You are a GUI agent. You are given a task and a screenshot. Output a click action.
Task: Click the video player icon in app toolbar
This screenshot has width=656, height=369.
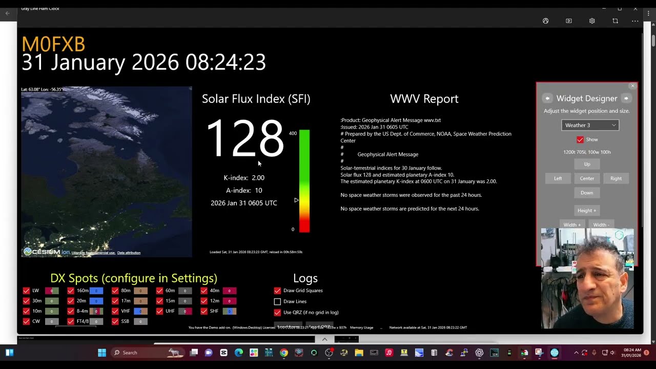click(569, 21)
